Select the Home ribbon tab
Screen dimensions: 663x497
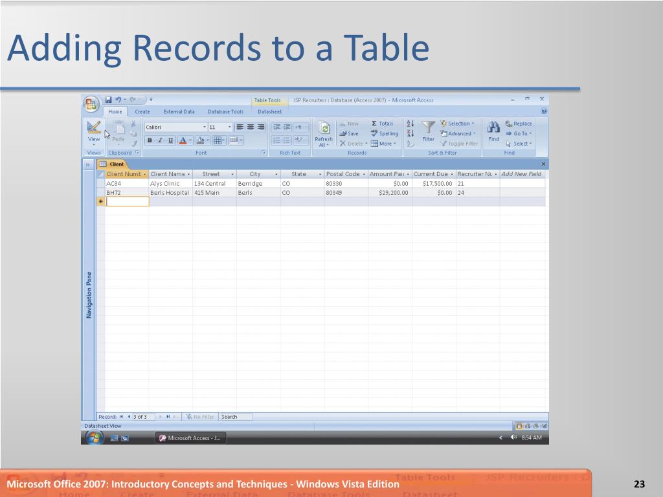pyautogui.click(x=115, y=111)
